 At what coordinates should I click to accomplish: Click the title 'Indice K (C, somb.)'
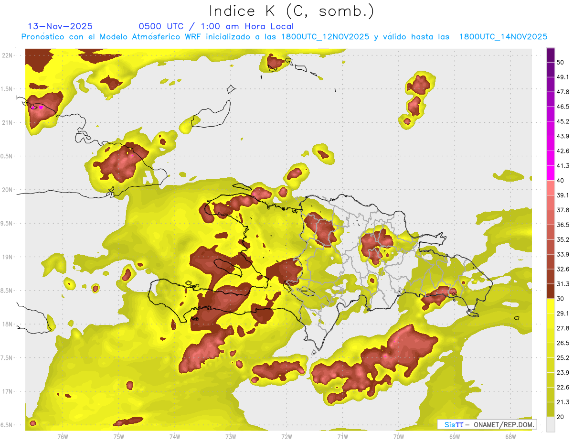(291, 11)
